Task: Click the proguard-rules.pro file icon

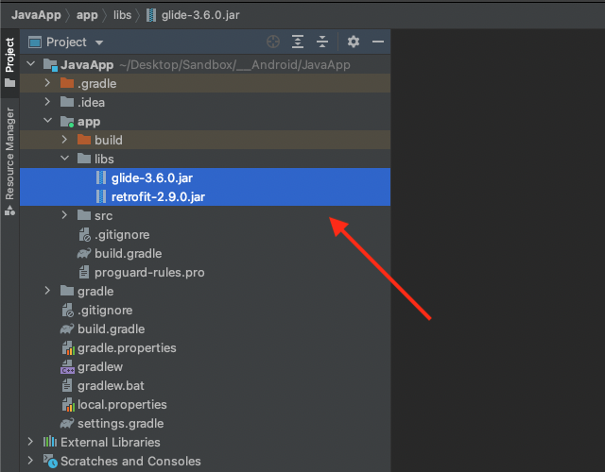Action: point(84,272)
